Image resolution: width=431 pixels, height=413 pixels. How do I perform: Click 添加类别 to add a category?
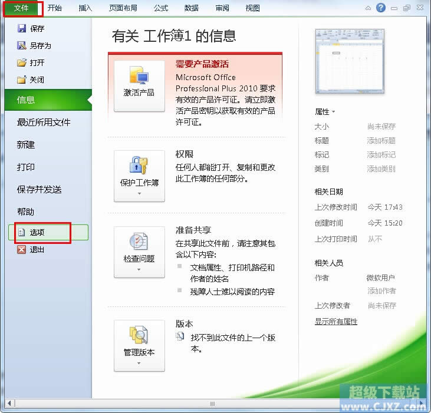tap(381, 169)
